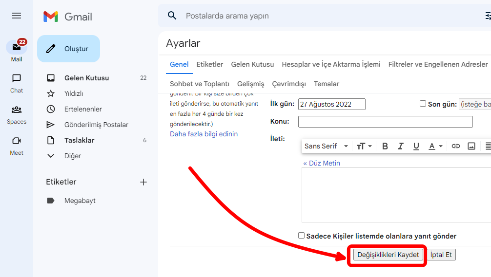The width and height of the screenshot is (491, 277).
Task: Click the bold formatting icon
Action: pyautogui.click(x=385, y=146)
